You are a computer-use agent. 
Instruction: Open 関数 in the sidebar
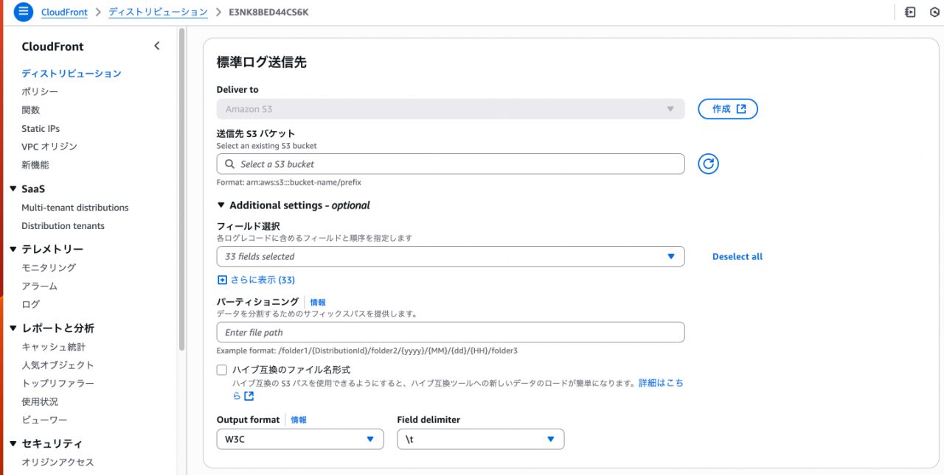31,110
